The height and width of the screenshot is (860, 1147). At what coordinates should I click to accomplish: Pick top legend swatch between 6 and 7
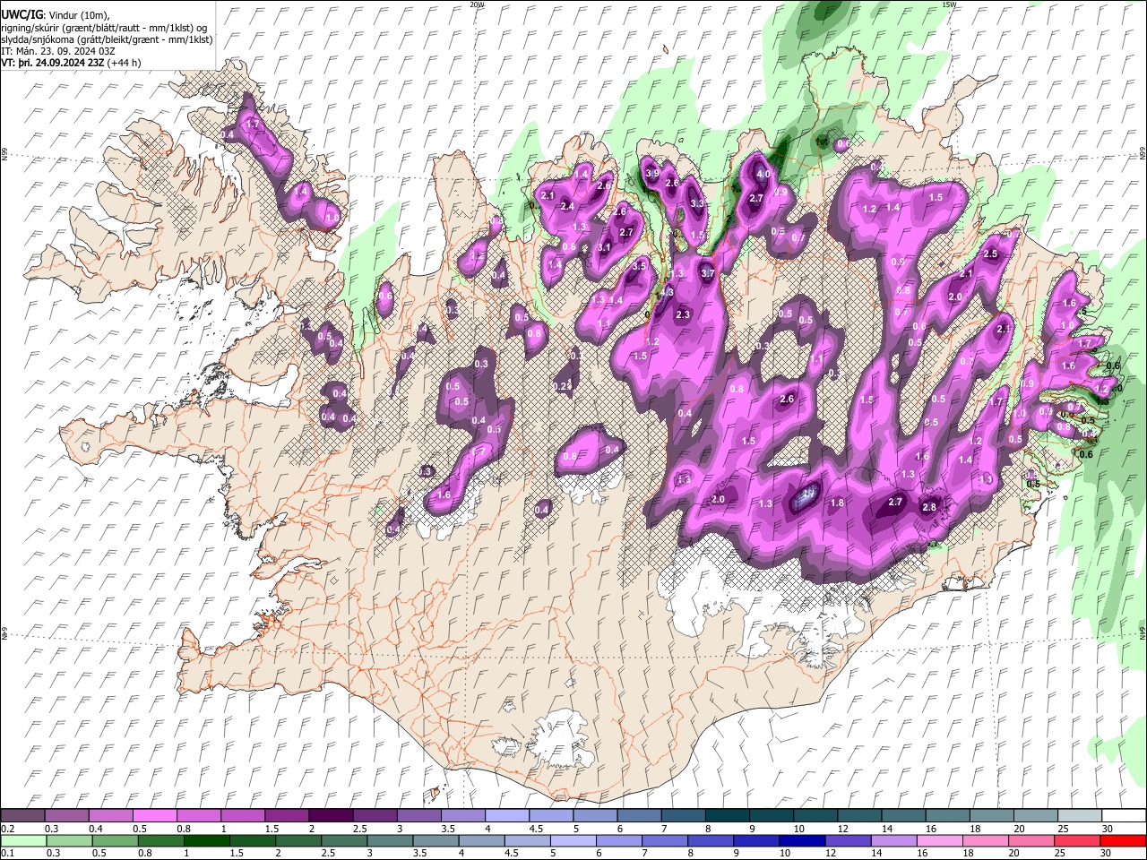pyautogui.click(x=638, y=815)
